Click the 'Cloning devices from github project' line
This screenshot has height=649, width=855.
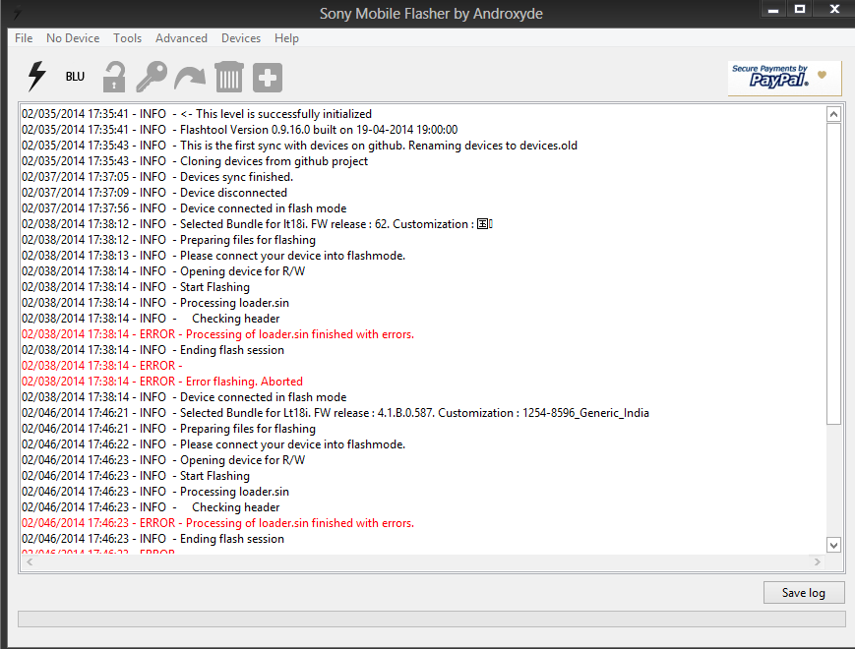coord(195,161)
